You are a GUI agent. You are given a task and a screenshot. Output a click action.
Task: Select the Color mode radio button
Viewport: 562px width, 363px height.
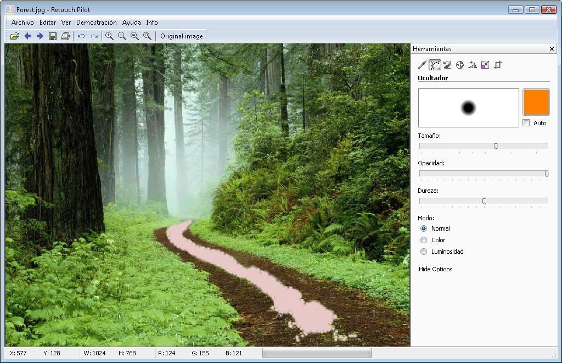tap(424, 240)
